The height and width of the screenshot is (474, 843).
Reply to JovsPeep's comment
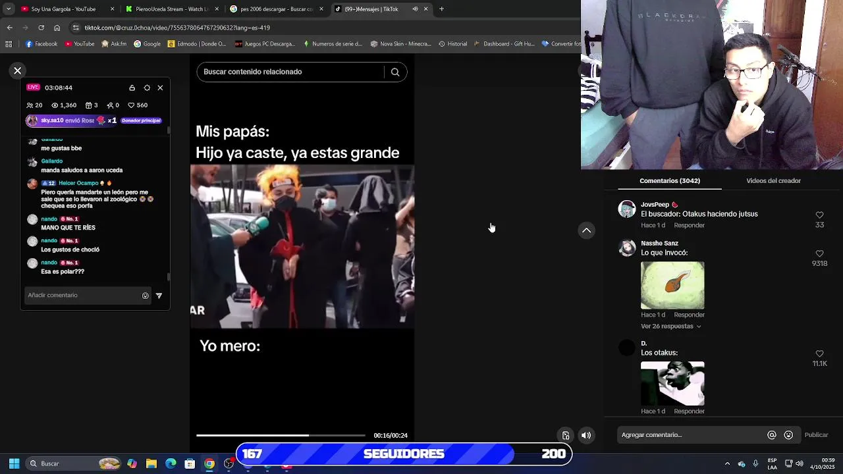point(689,225)
